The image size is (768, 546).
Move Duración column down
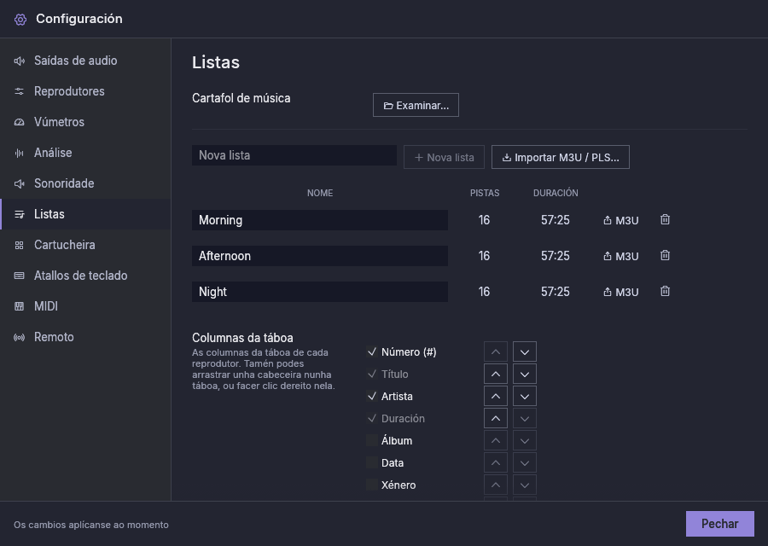525,418
